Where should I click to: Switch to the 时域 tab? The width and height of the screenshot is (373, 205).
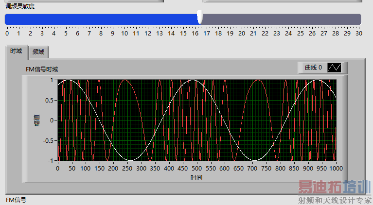click(16, 51)
